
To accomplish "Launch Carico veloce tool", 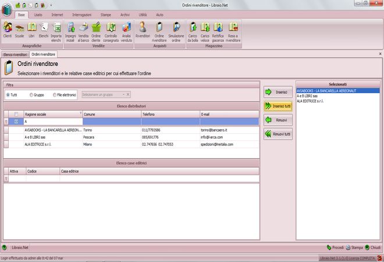I will [205, 32].
